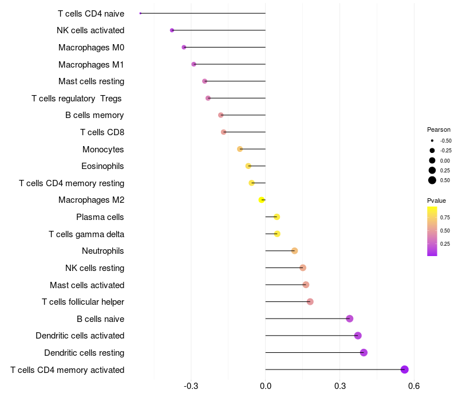The width and height of the screenshot is (458, 401).
Task: Select the T cells CD4 naive data point
Action: [x=140, y=13]
